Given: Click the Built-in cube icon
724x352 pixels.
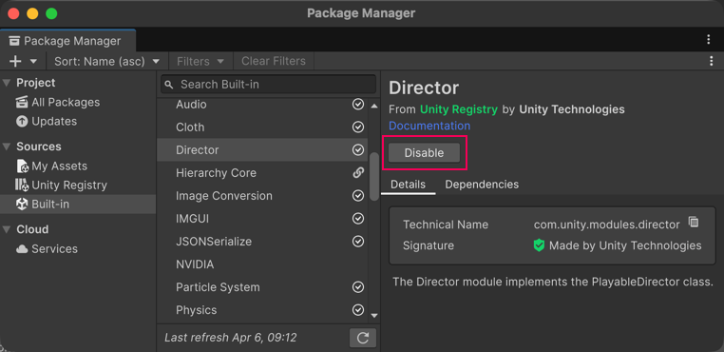Looking at the screenshot, I should pos(22,204).
